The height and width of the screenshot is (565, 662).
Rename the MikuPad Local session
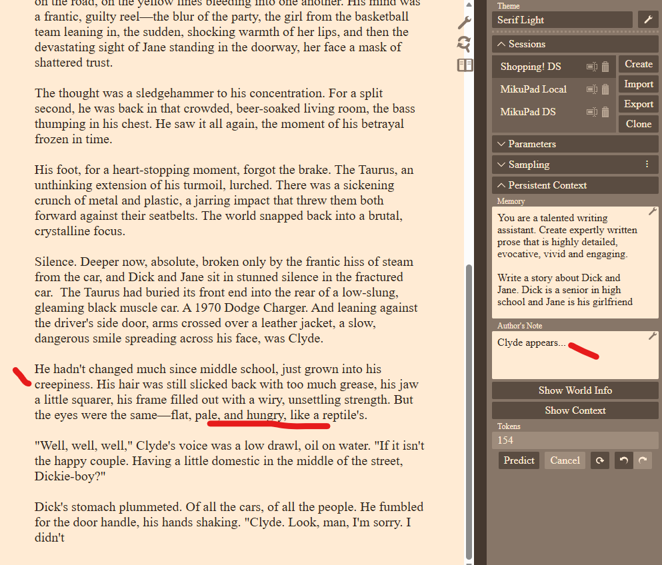(591, 89)
